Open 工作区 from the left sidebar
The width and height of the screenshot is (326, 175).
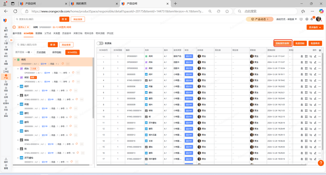6,70
